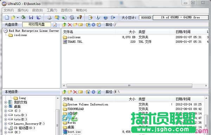Click the Save As toolbar icon

39,17
